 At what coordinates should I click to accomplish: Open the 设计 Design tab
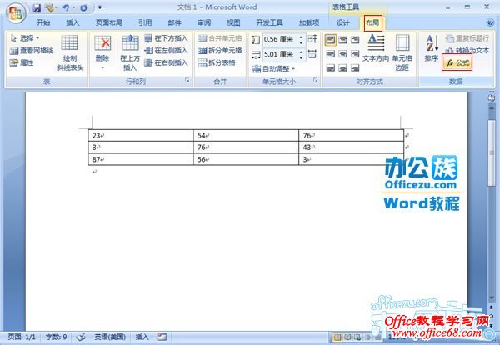342,22
